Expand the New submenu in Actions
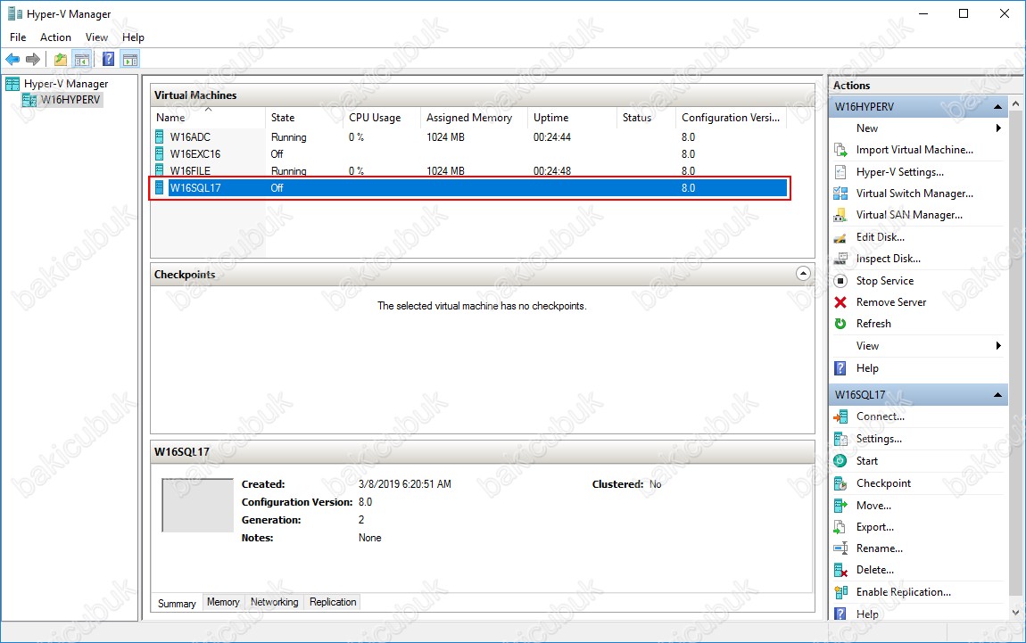1026x643 pixels. point(918,128)
